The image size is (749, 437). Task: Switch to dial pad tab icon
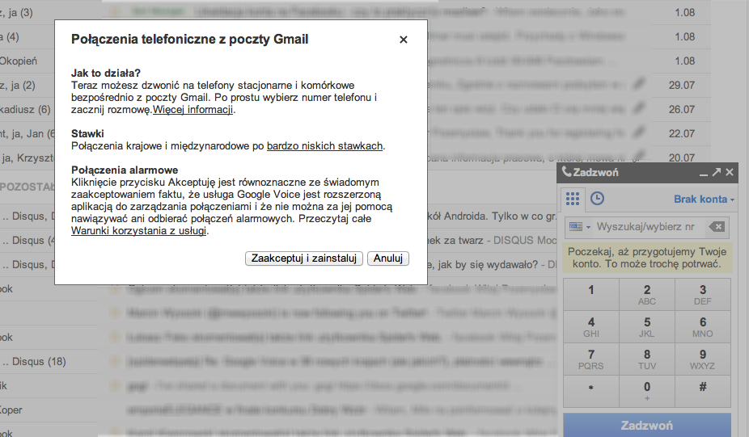572,199
